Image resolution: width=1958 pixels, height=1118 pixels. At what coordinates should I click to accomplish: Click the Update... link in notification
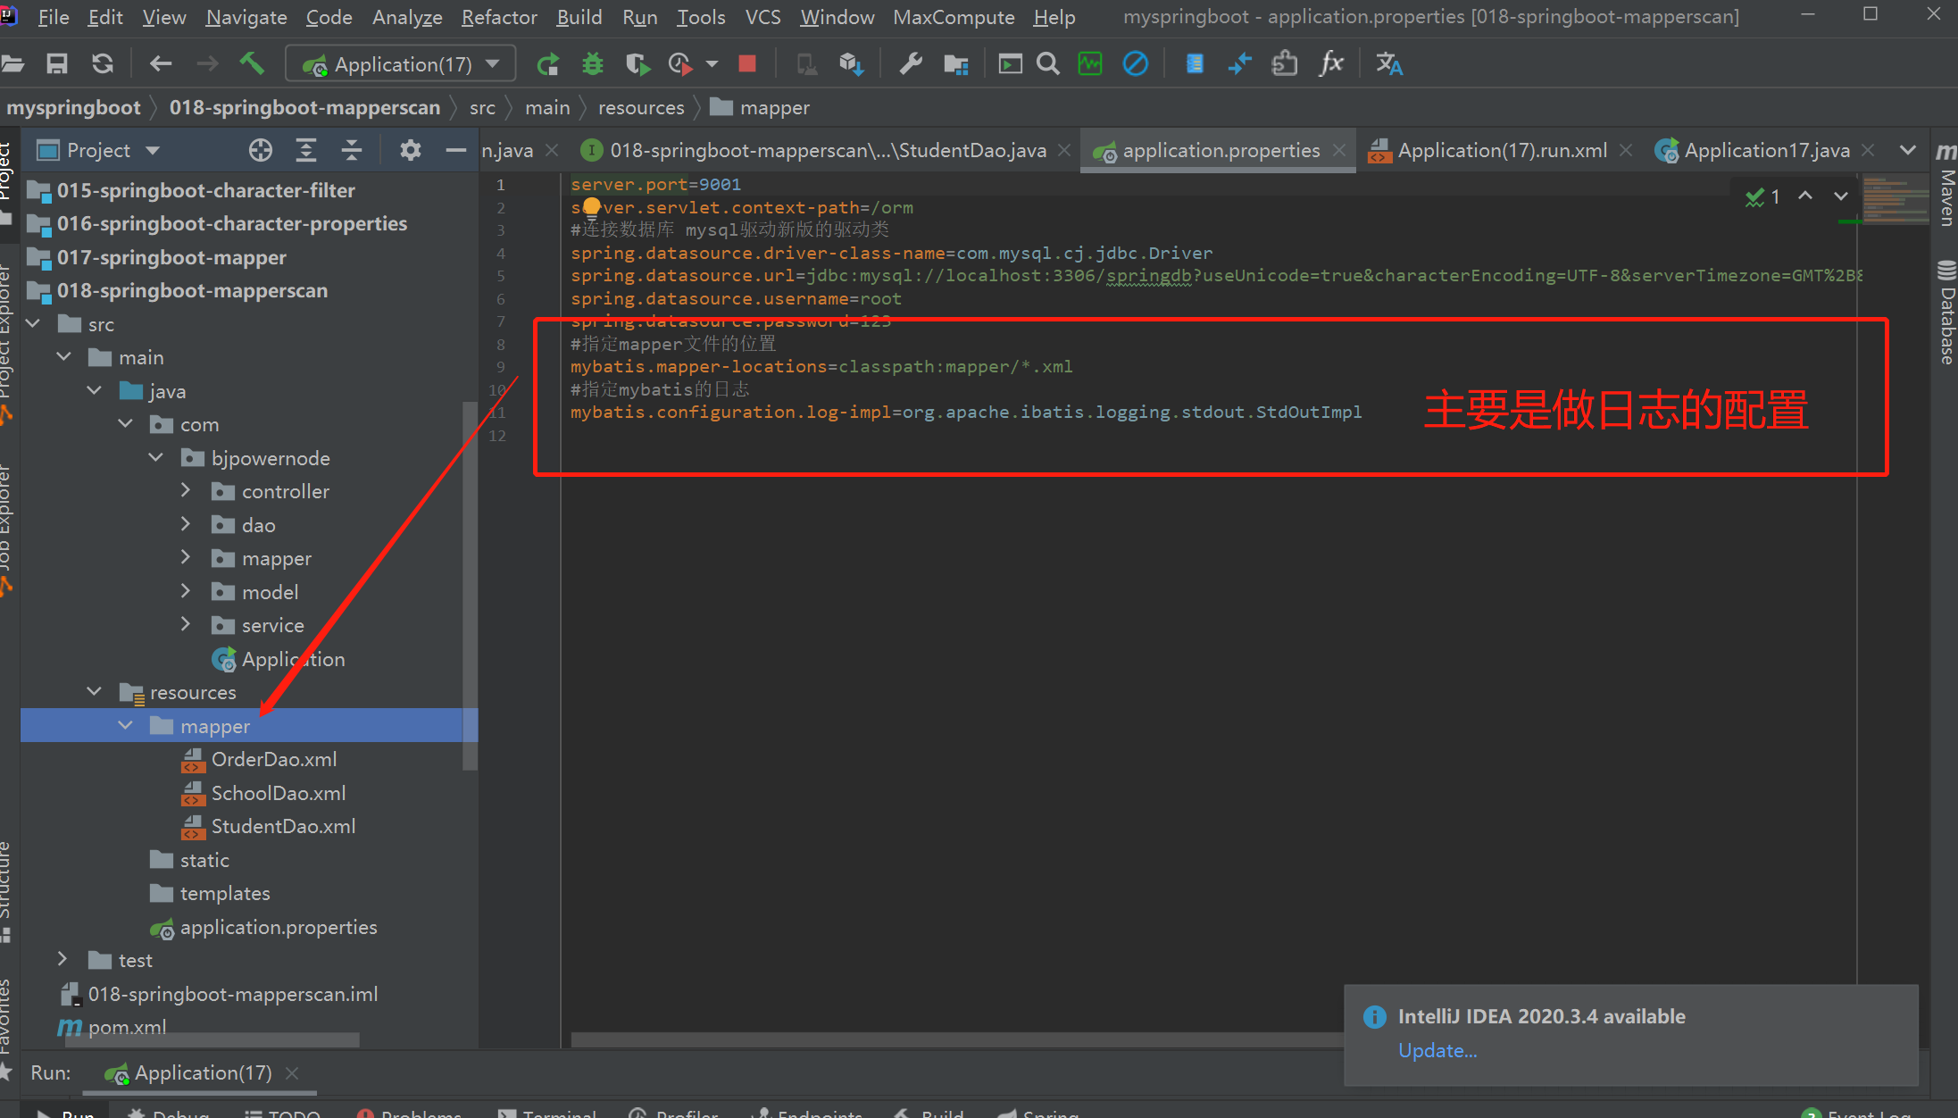pos(1437,1050)
